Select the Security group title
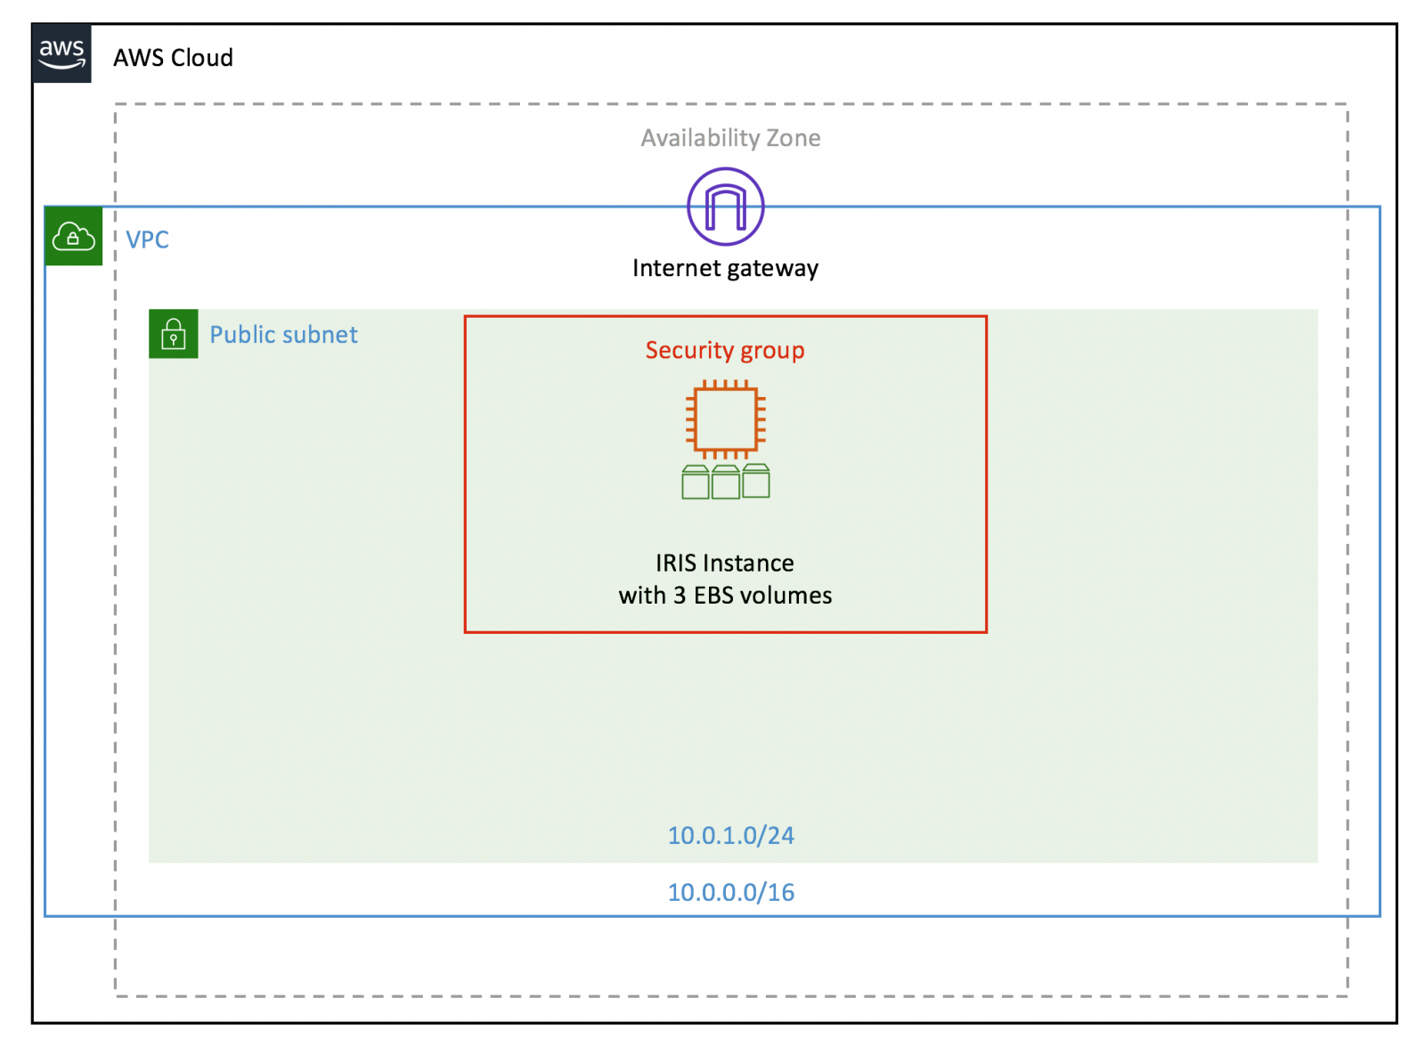This screenshot has height=1047, width=1425. click(x=725, y=350)
